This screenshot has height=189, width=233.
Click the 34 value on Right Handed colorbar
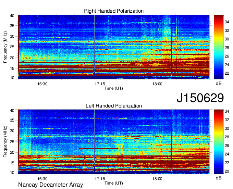click(x=227, y=22)
